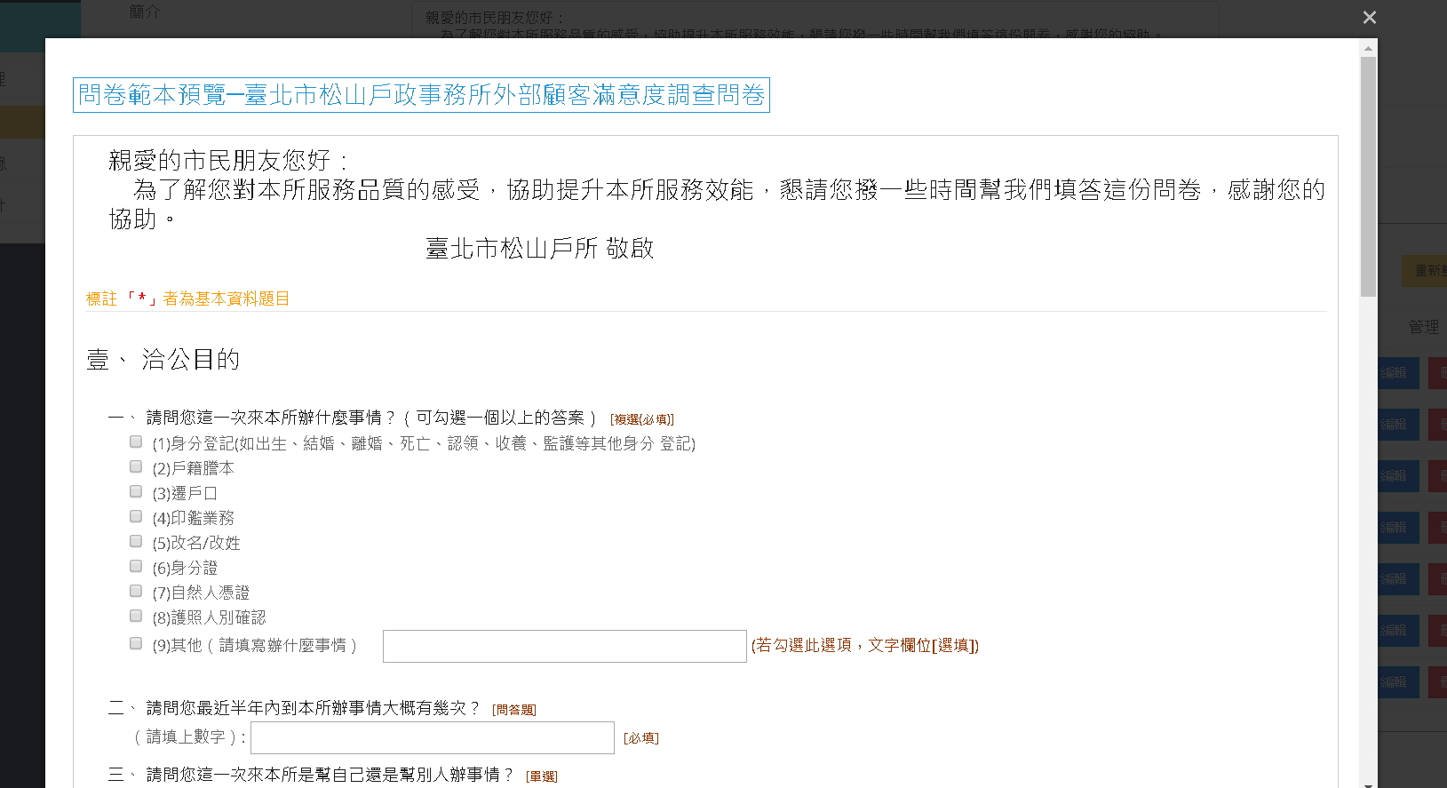This screenshot has height=788, width=1447.
Task: Check option (6)身分證
Action: point(136,566)
